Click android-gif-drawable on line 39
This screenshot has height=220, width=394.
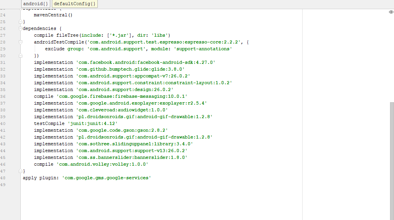coord(144,117)
